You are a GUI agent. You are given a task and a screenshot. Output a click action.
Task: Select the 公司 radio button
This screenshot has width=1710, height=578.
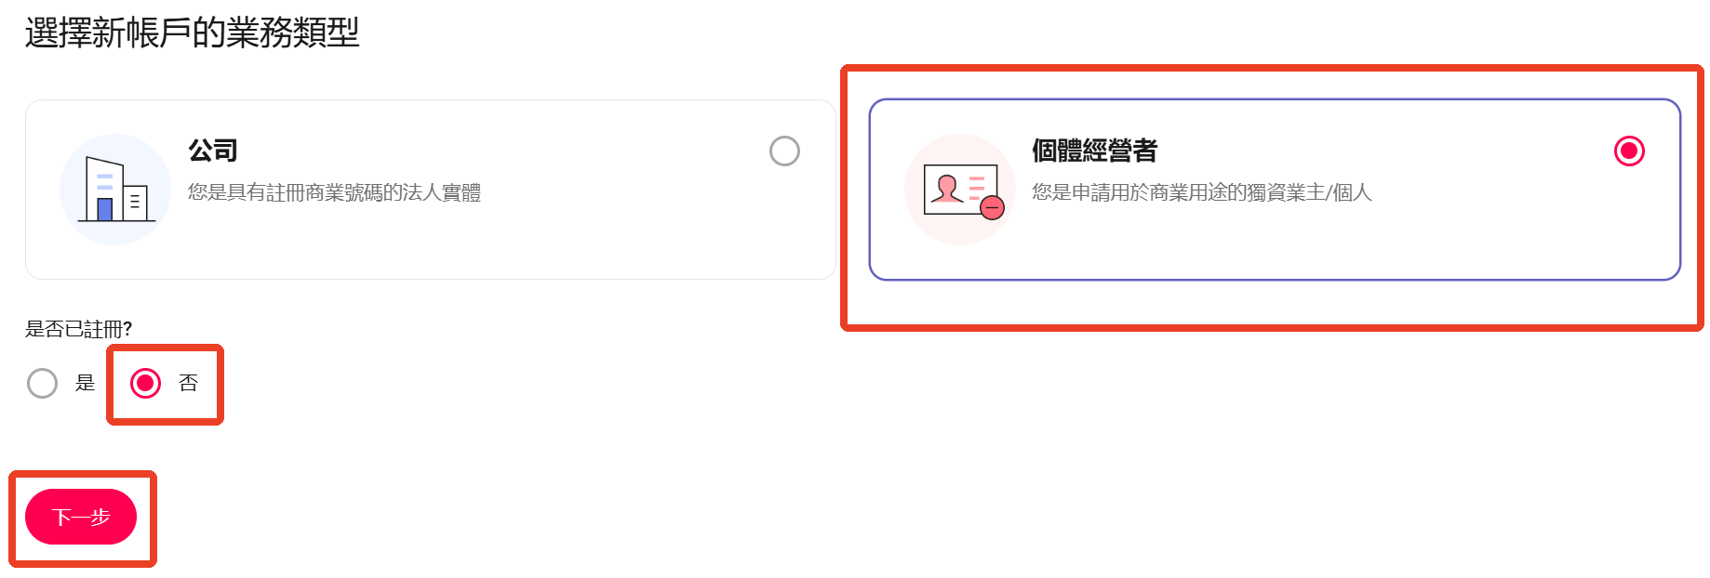pyautogui.click(x=784, y=151)
